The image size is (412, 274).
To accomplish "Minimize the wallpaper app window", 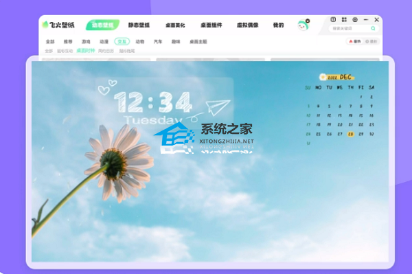I will click(366, 20).
